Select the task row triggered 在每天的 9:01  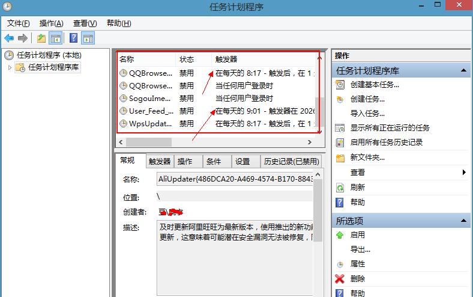coord(217,111)
